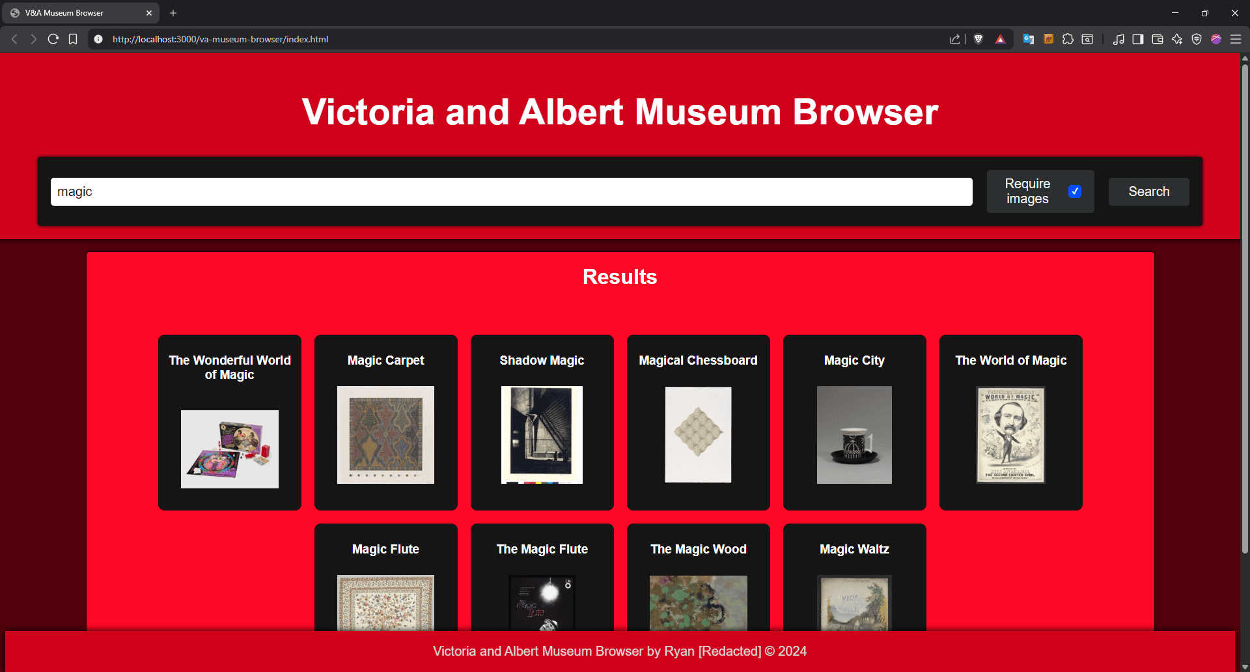Open Brave Shields icon
Viewport: 1250px width, 672px height.
[978, 39]
